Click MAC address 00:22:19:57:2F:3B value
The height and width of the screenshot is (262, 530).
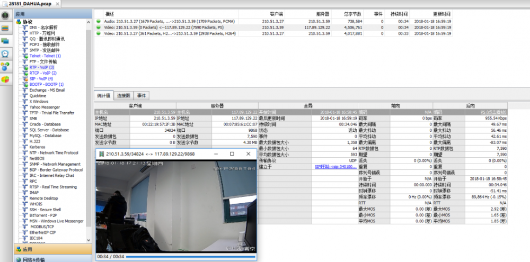pos(159,124)
